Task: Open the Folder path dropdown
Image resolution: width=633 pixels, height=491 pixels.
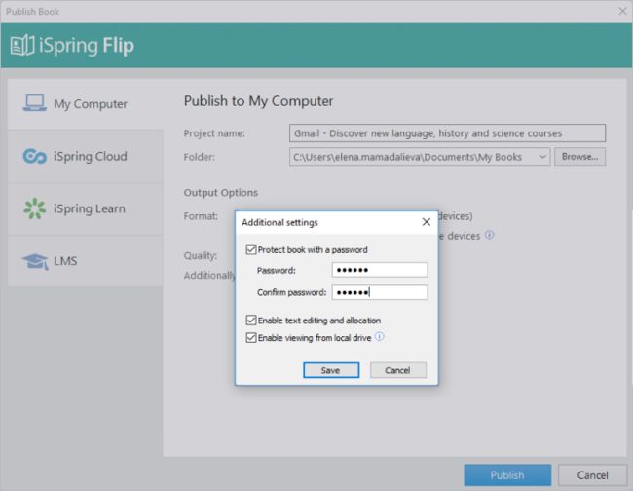Action: pyautogui.click(x=542, y=157)
